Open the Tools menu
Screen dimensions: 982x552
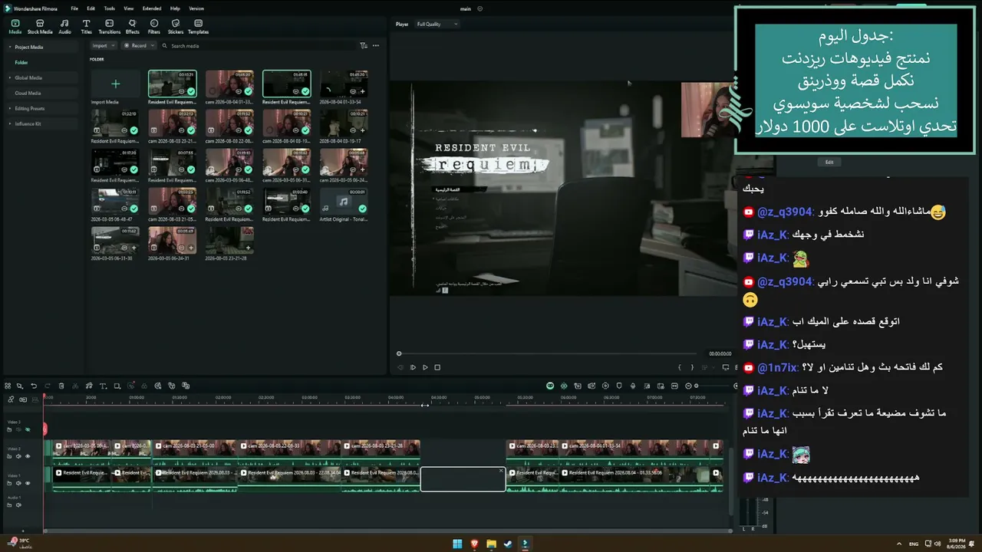pos(110,8)
